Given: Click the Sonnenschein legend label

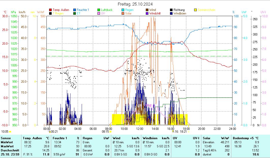Looking at the screenshot, I should coord(206,10).
